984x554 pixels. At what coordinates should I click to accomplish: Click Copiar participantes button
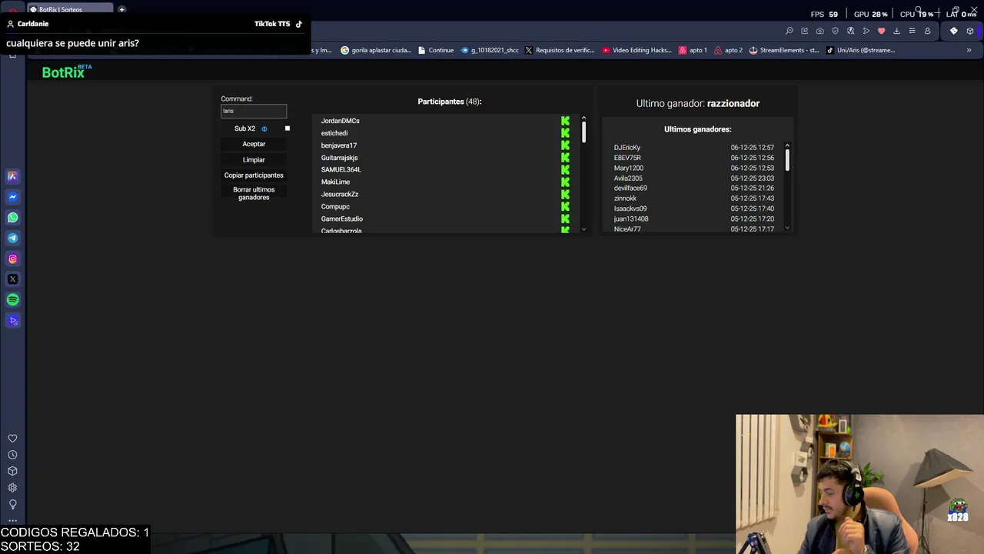(254, 175)
